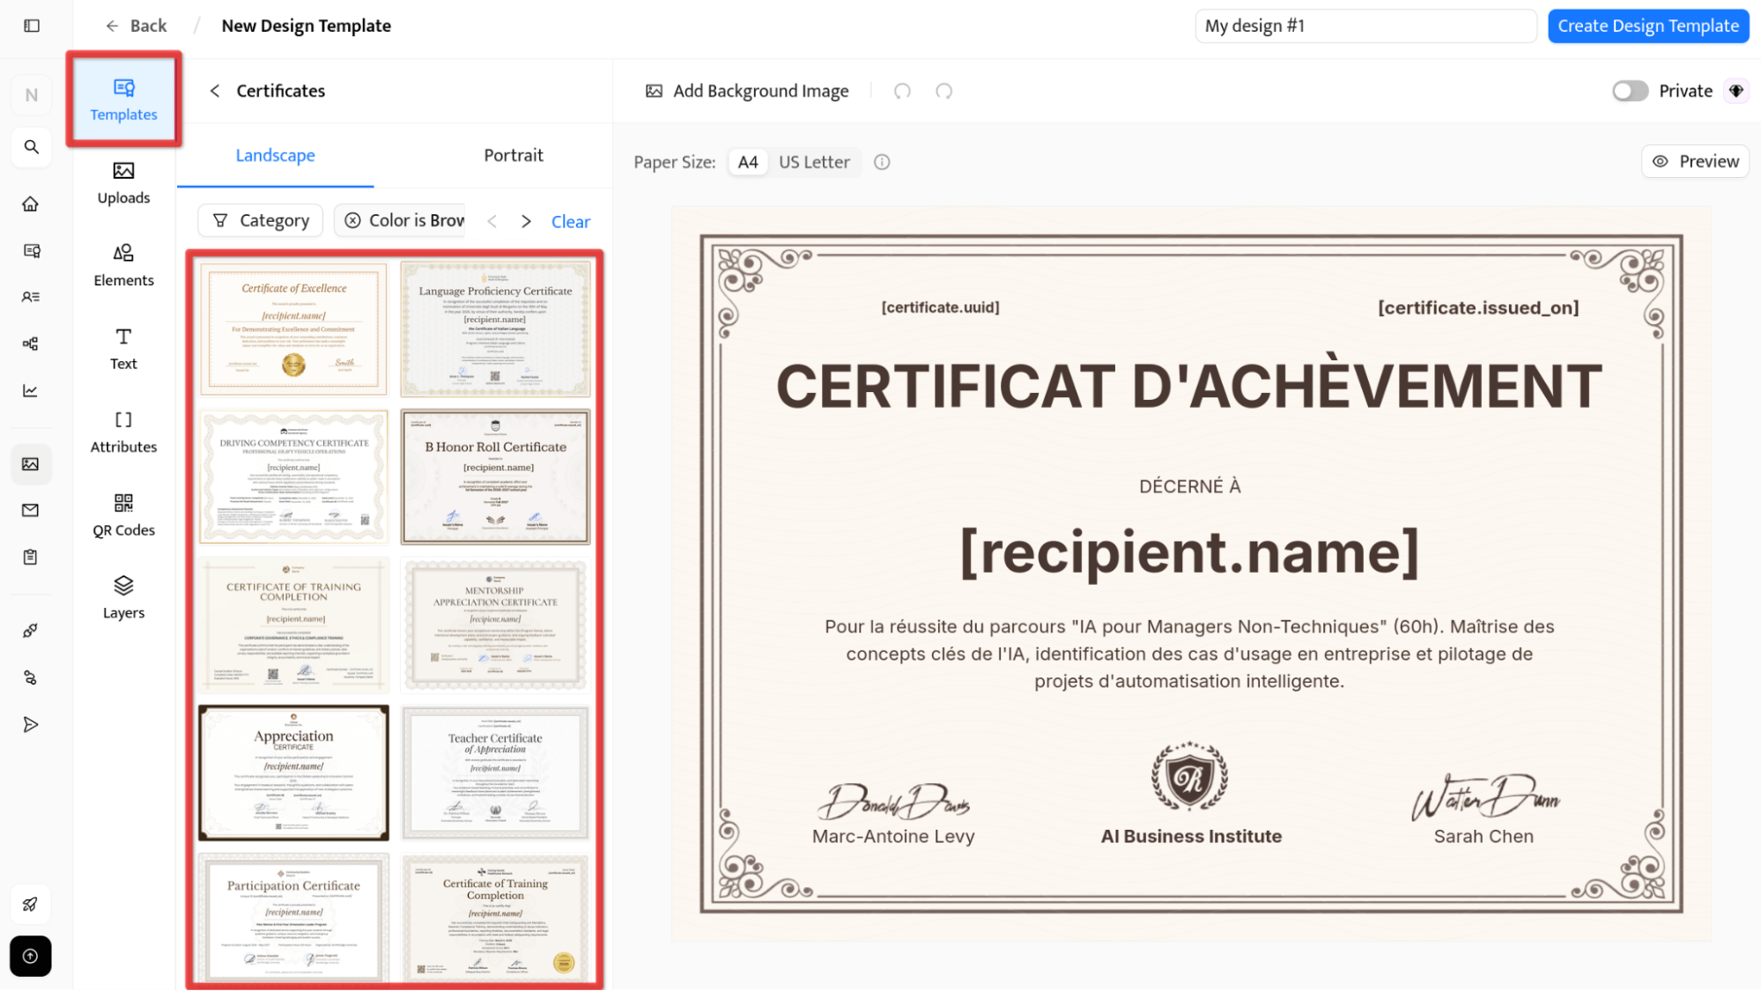The image size is (1761, 991).
Task: Select the [recipient.name] text on canvas
Action: [x=1189, y=552]
